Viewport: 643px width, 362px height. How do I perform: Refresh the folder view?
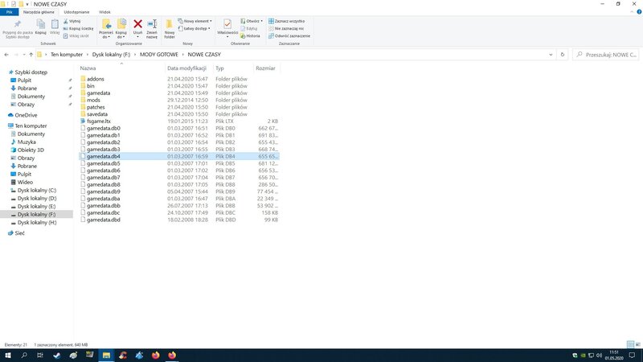(562, 55)
